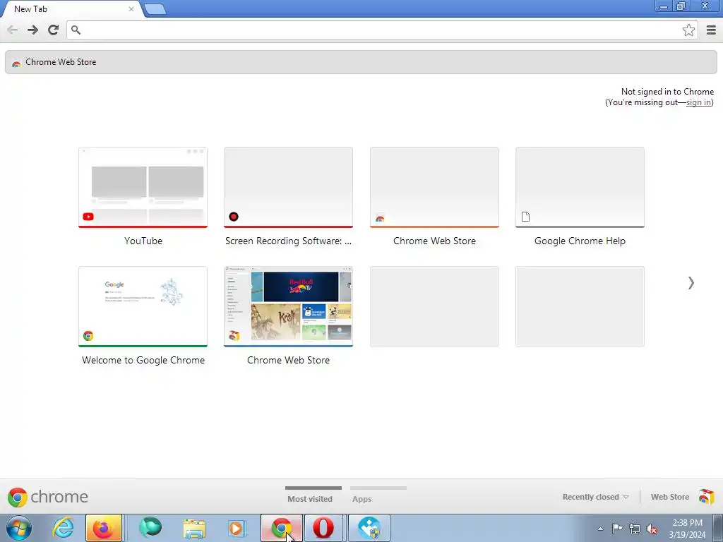
Task: Open Web Store link at bottom right
Action: (670, 497)
